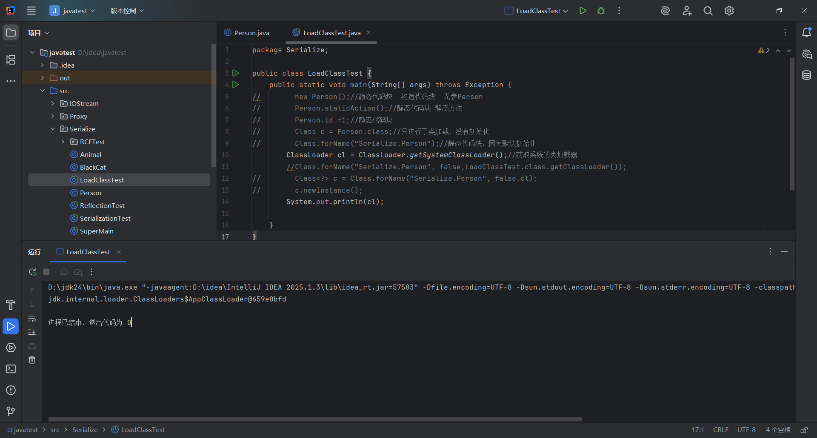Image resolution: width=817 pixels, height=438 pixels.
Task: Open the 版本控制 dropdown
Action: [x=127, y=11]
